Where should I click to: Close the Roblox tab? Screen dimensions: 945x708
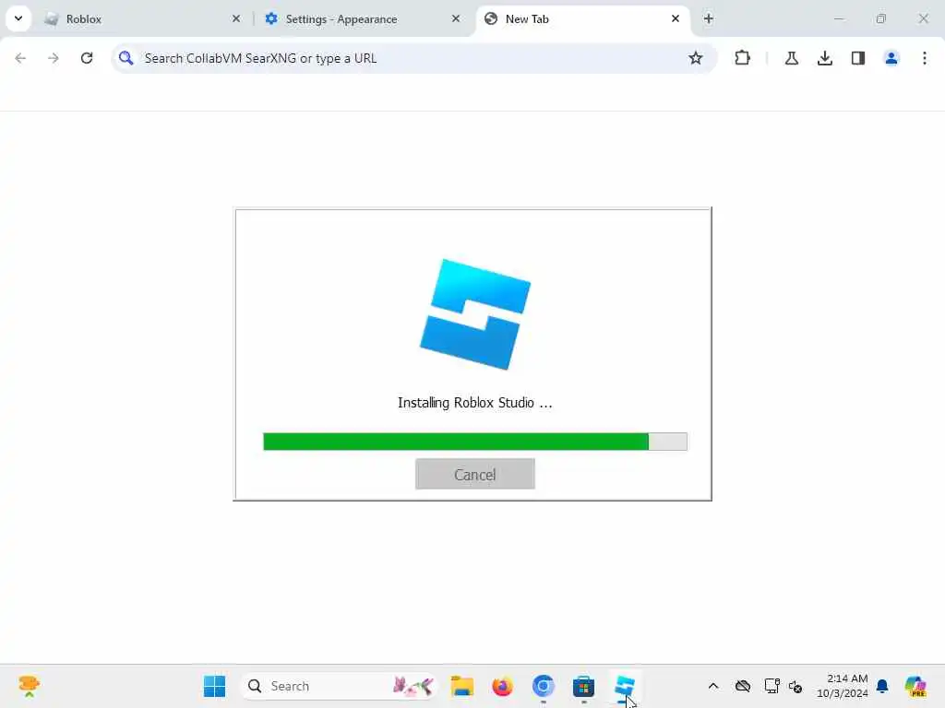pos(236,18)
